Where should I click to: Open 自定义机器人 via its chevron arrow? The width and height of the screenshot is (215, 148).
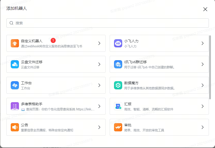pyautogui.click(x=99, y=43)
